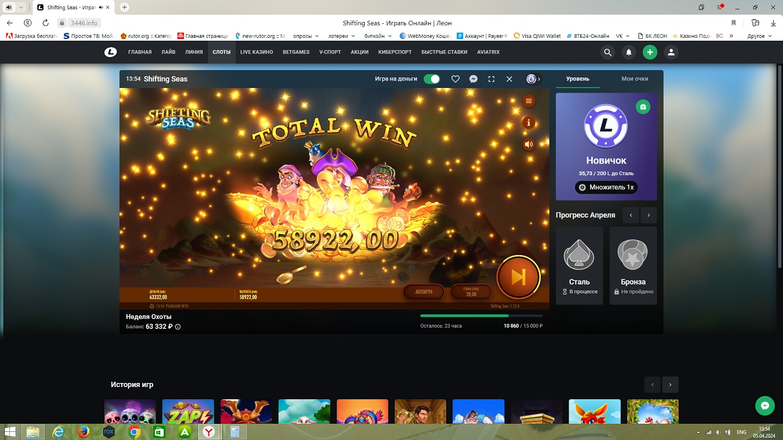Screen dimensions: 783x440
Task: Open the ЛАЙВ section
Action: pyautogui.click(x=168, y=52)
